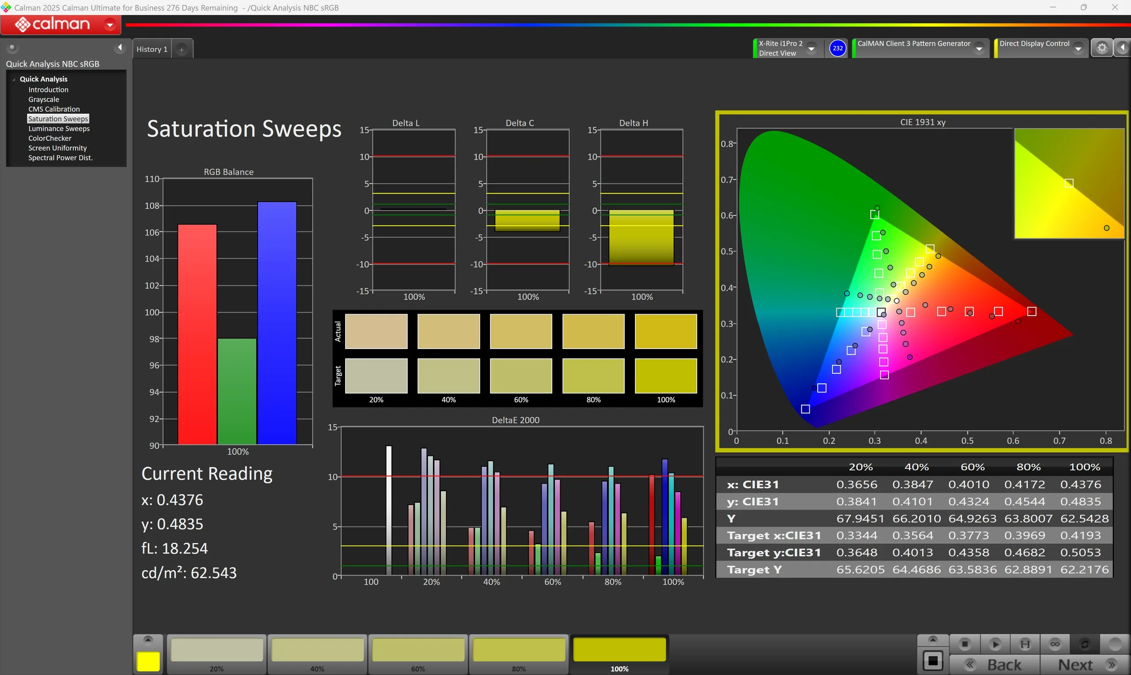This screenshot has height=675, width=1131.
Task: Click the single read bracket icon
Action: tap(1025, 644)
